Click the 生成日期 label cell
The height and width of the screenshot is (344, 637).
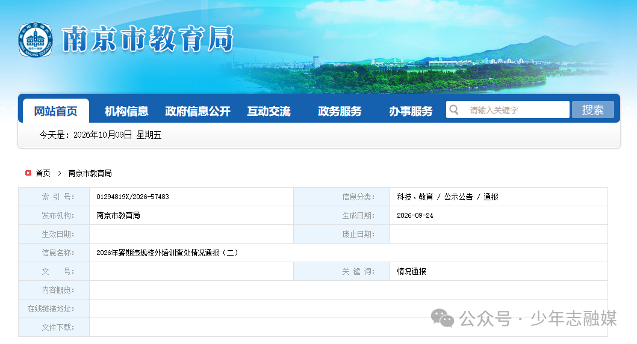coord(341,215)
